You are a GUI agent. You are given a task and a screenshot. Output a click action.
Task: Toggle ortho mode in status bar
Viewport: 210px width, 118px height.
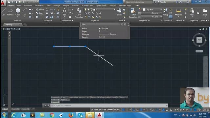click(x=137, y=110)
